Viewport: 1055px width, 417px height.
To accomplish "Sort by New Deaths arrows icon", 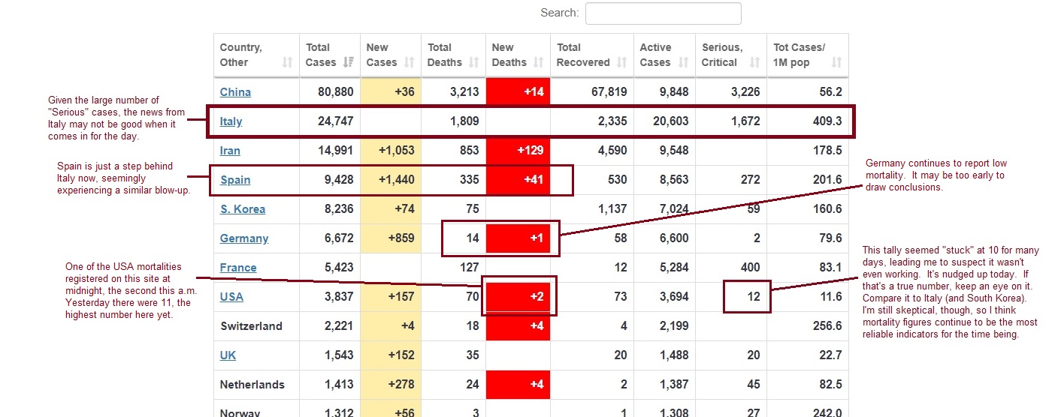I will (x=539, y=63).
